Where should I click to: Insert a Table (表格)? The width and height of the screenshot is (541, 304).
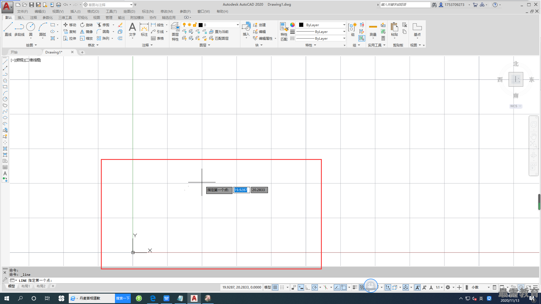click(x=158, y=38)
